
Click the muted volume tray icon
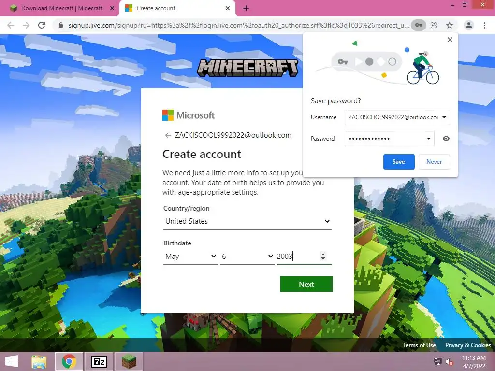(x=450, y=362)
